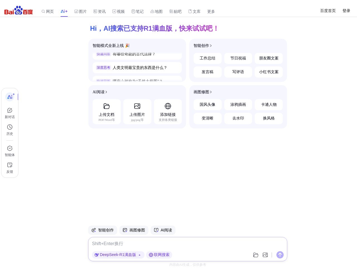Viewport: 357px width, 268px height.
Task: Select the 智能创作 mode below the canvas
Action: (103, 230)
